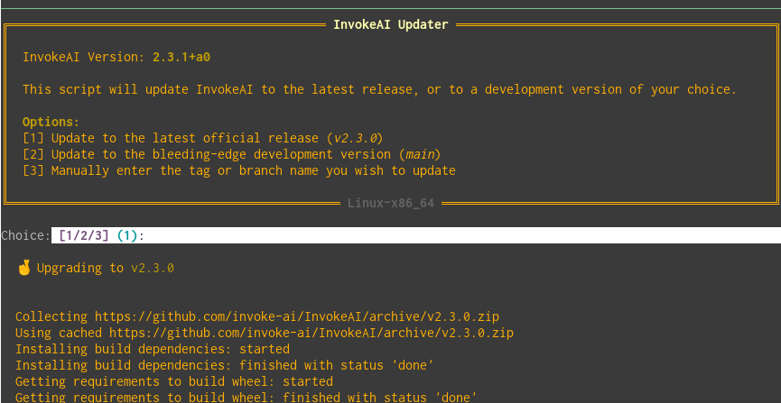
Task: Click 'Getting requirements to build wheel: started'
Action: tap(174, 381)
